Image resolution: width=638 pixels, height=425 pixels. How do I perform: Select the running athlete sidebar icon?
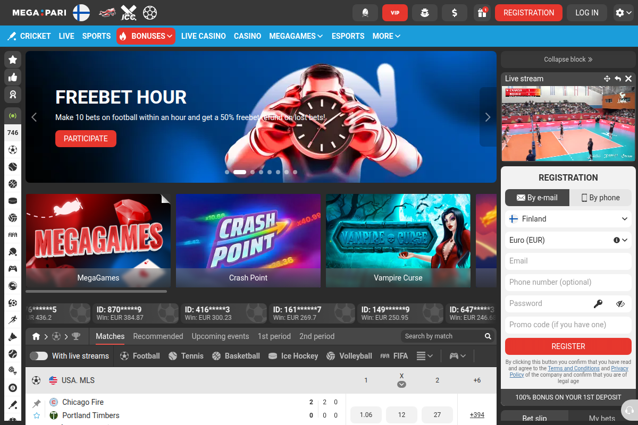pos(13,320)
